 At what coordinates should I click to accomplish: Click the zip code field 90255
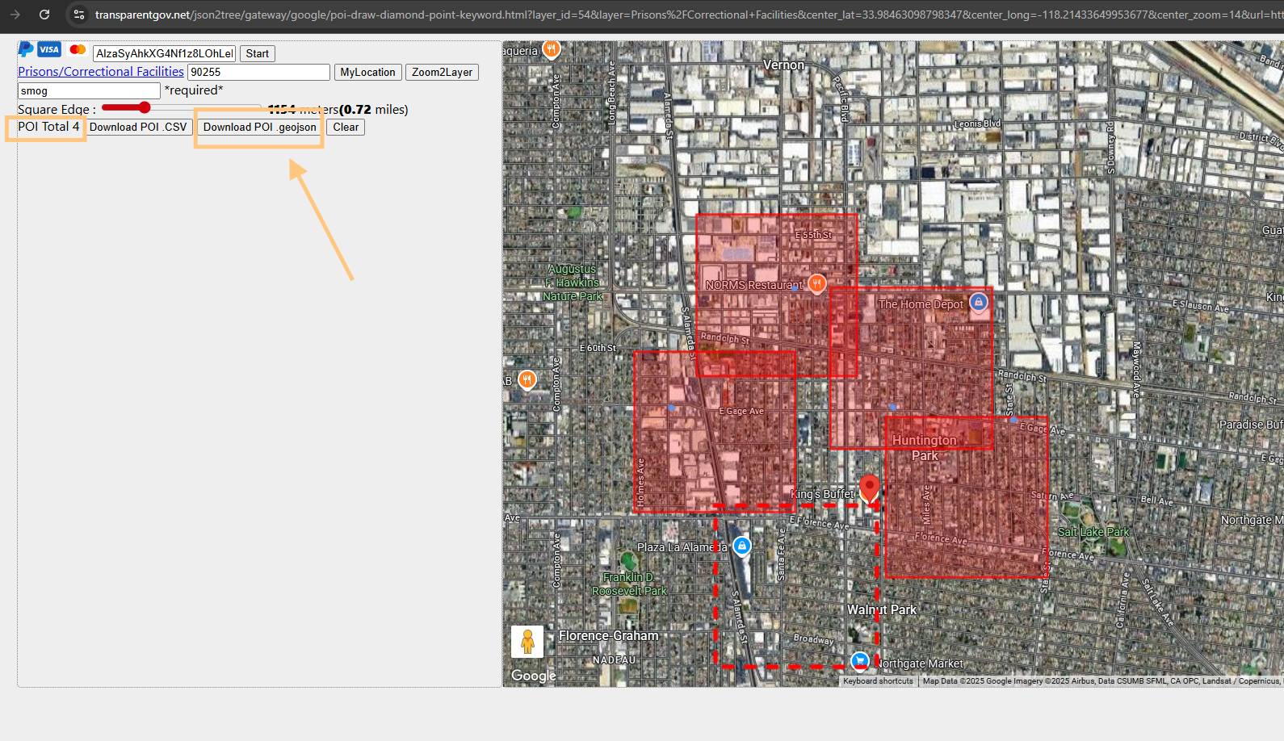258,72
